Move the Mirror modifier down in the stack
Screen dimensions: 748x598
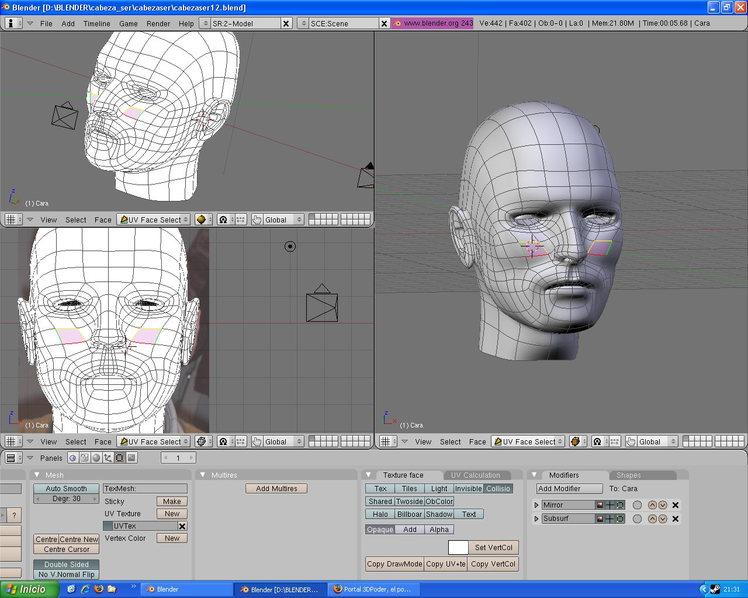663,505
